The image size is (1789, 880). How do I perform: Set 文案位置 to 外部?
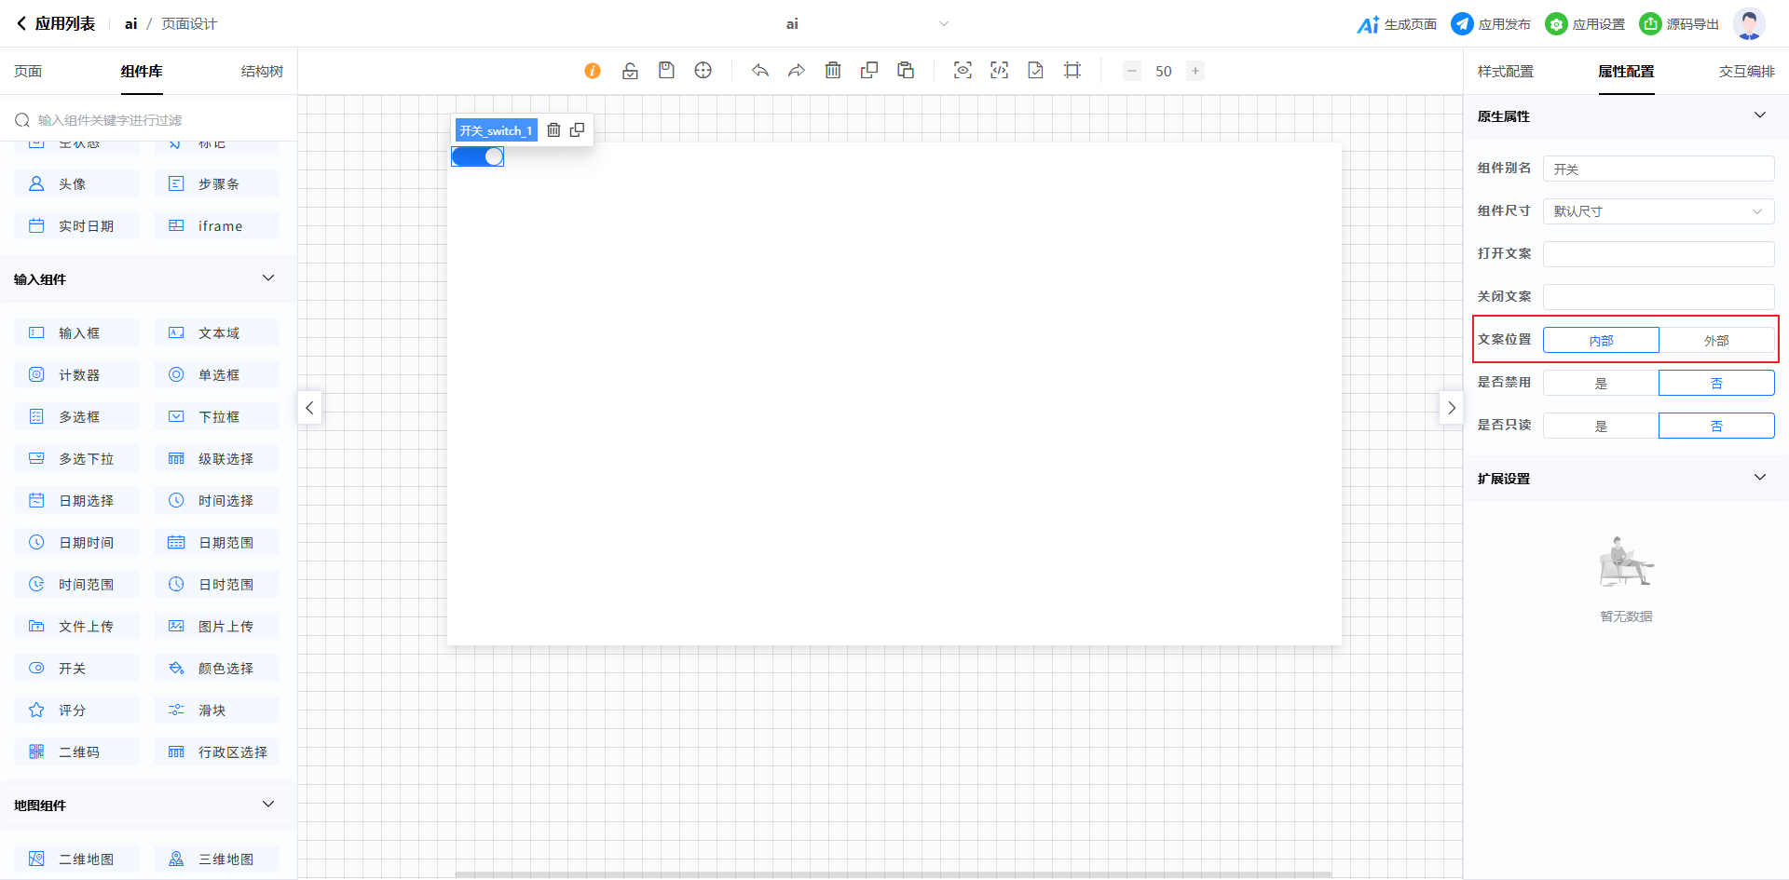click(1716, 341)
